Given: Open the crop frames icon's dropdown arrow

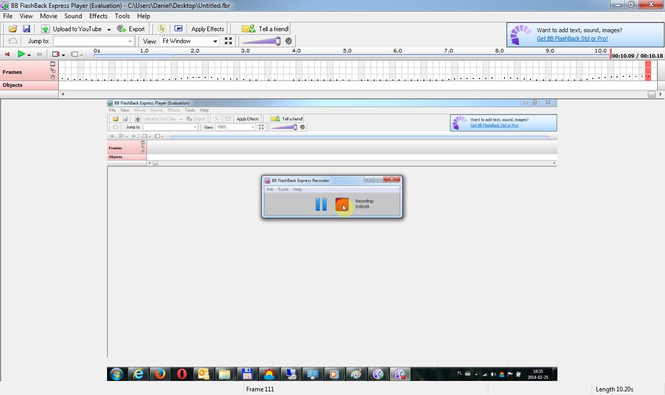Looking at the screenshot, I should coord(82,55).
